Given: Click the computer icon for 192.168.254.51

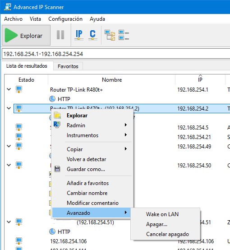Looking at the screenshot, I should pyautogui.click(x=19, y=222).
